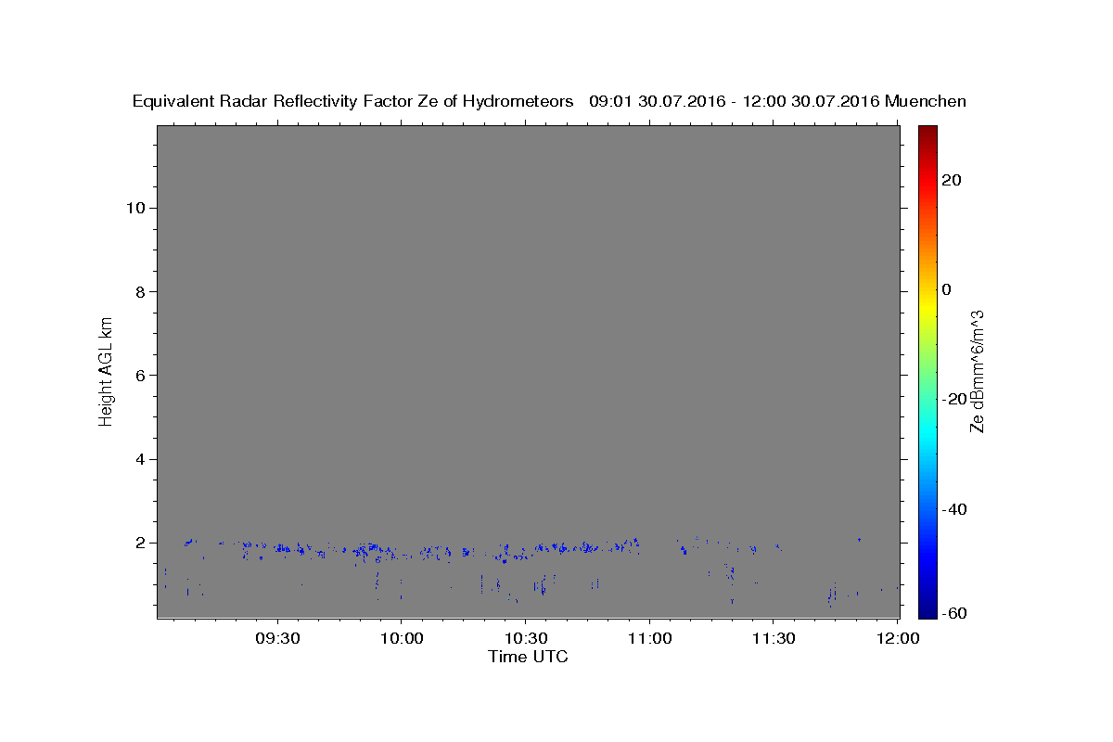Click the 10:30 time axis label
Screen dimensions: 1113x742
[525, 639]
